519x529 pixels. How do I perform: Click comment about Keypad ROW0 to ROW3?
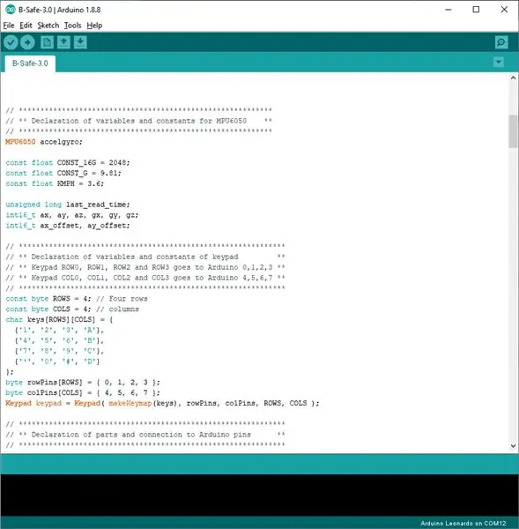point(145,267)
